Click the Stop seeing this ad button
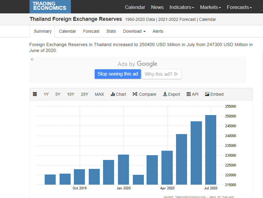 (x=118, y=74)
